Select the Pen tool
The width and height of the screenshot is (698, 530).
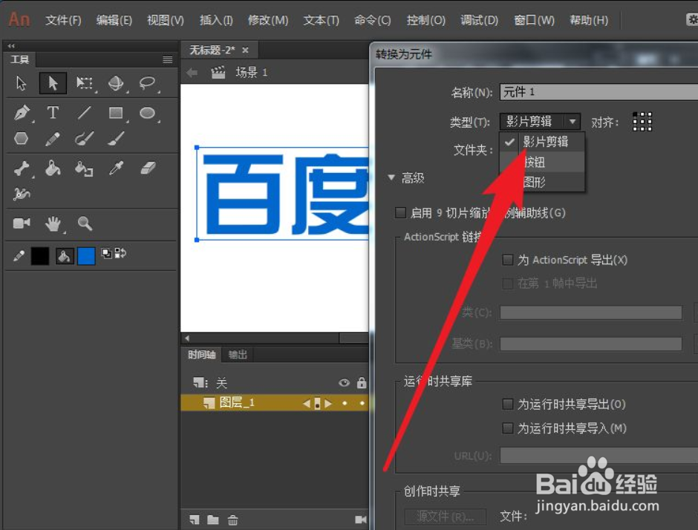point(22,113)
